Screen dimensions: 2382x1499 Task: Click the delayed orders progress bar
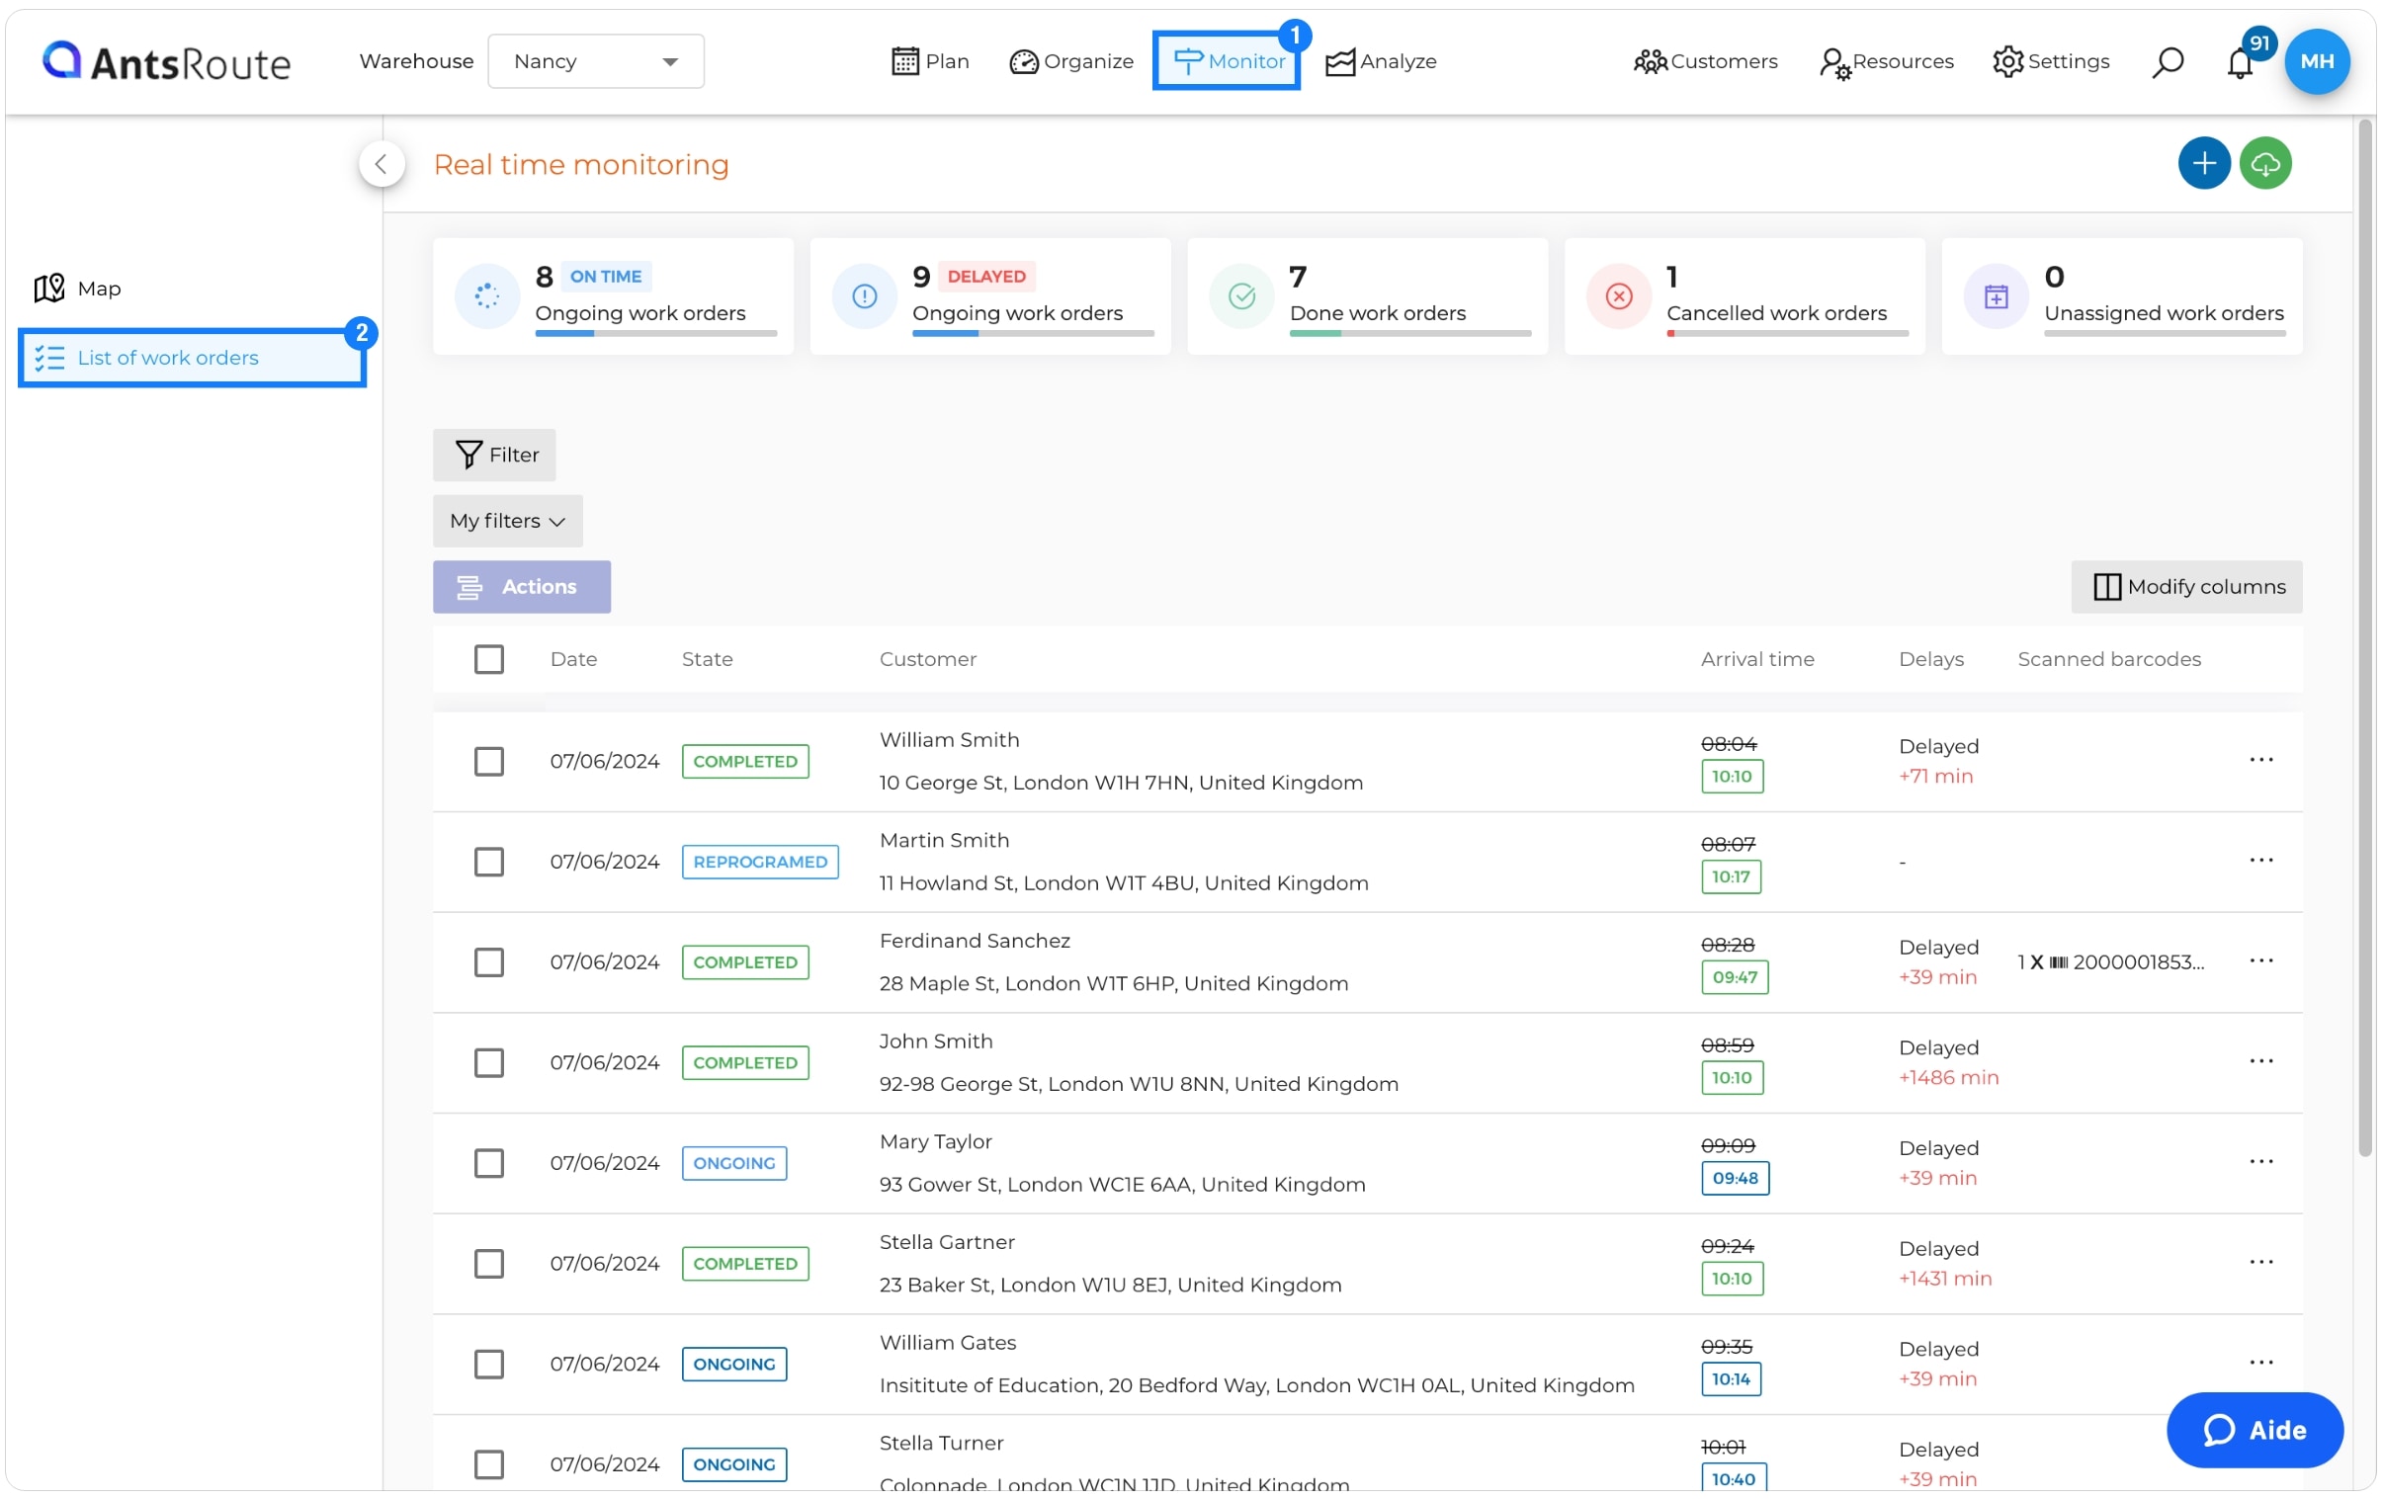pyautogui.click(x=1033, y=333)
